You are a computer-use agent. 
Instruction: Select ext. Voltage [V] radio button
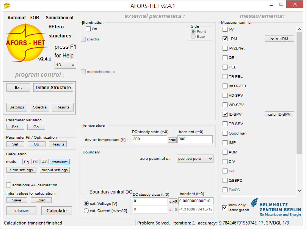[86, 204]
